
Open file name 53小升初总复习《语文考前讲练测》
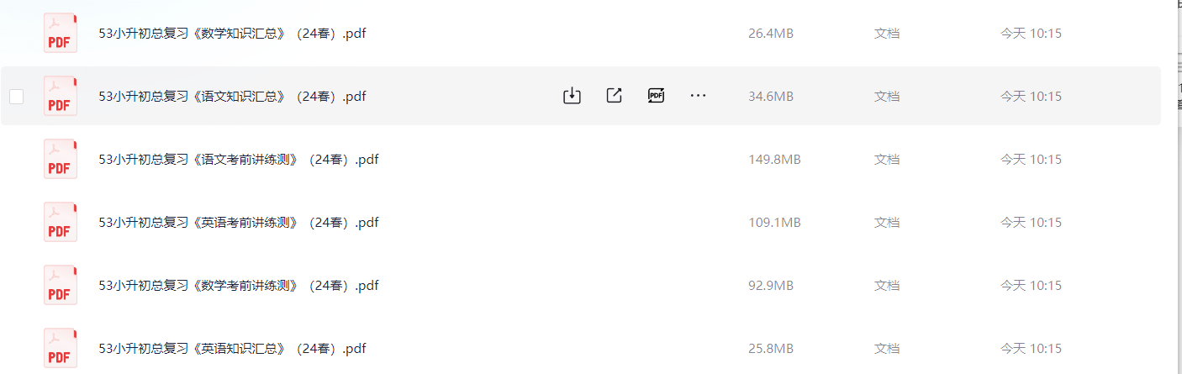point(239,159)
